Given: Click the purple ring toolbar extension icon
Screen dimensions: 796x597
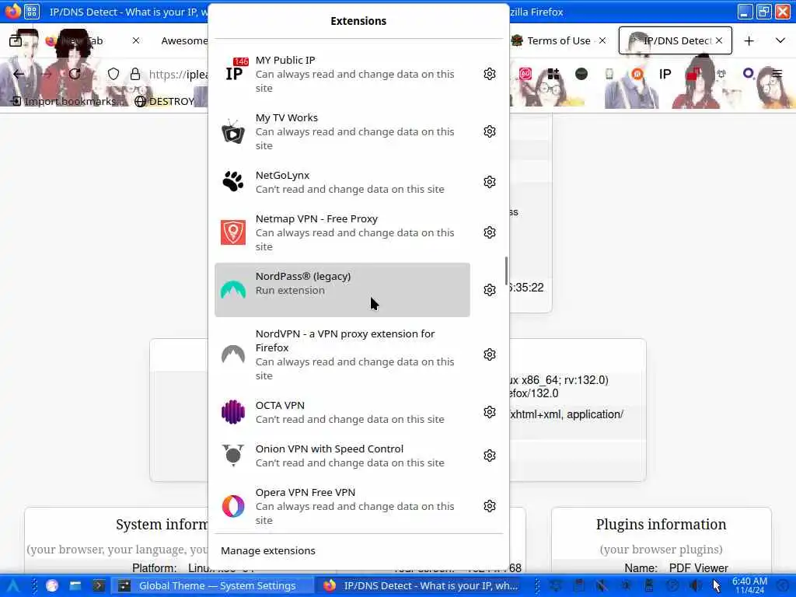Looking at the screenshot, I should (x=749, y=74).
